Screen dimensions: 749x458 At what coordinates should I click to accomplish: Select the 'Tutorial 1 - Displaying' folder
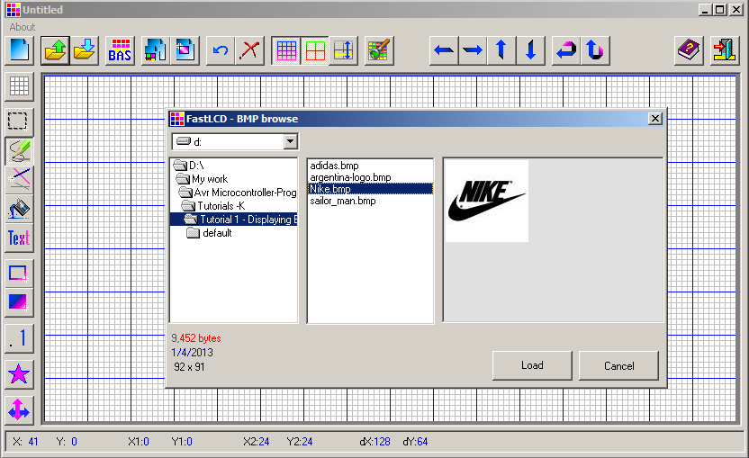tap(233, 220)
